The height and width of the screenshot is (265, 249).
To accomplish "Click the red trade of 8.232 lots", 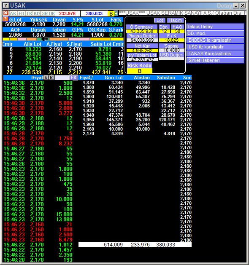I will (x=38, y=144).
